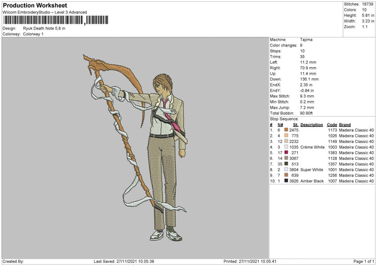The width and height of the screenshot is (377, 266).
Task: Click the 'Brand' column header
Action: (x=345, y=125)
